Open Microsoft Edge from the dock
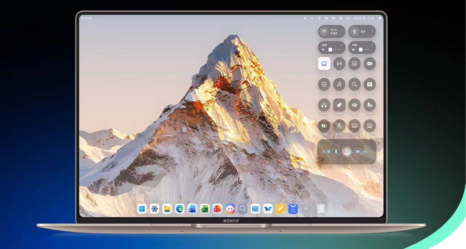 (180, 209)
